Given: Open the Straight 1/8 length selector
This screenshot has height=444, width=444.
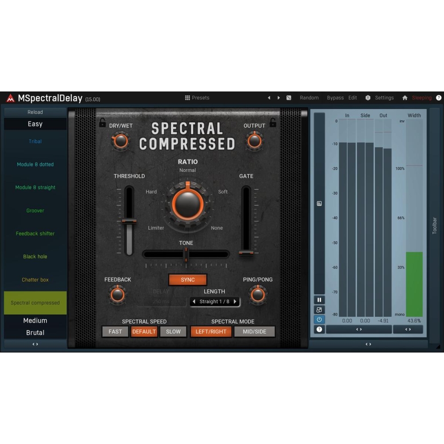Looking at the screenshot, I should coord(215,301).
